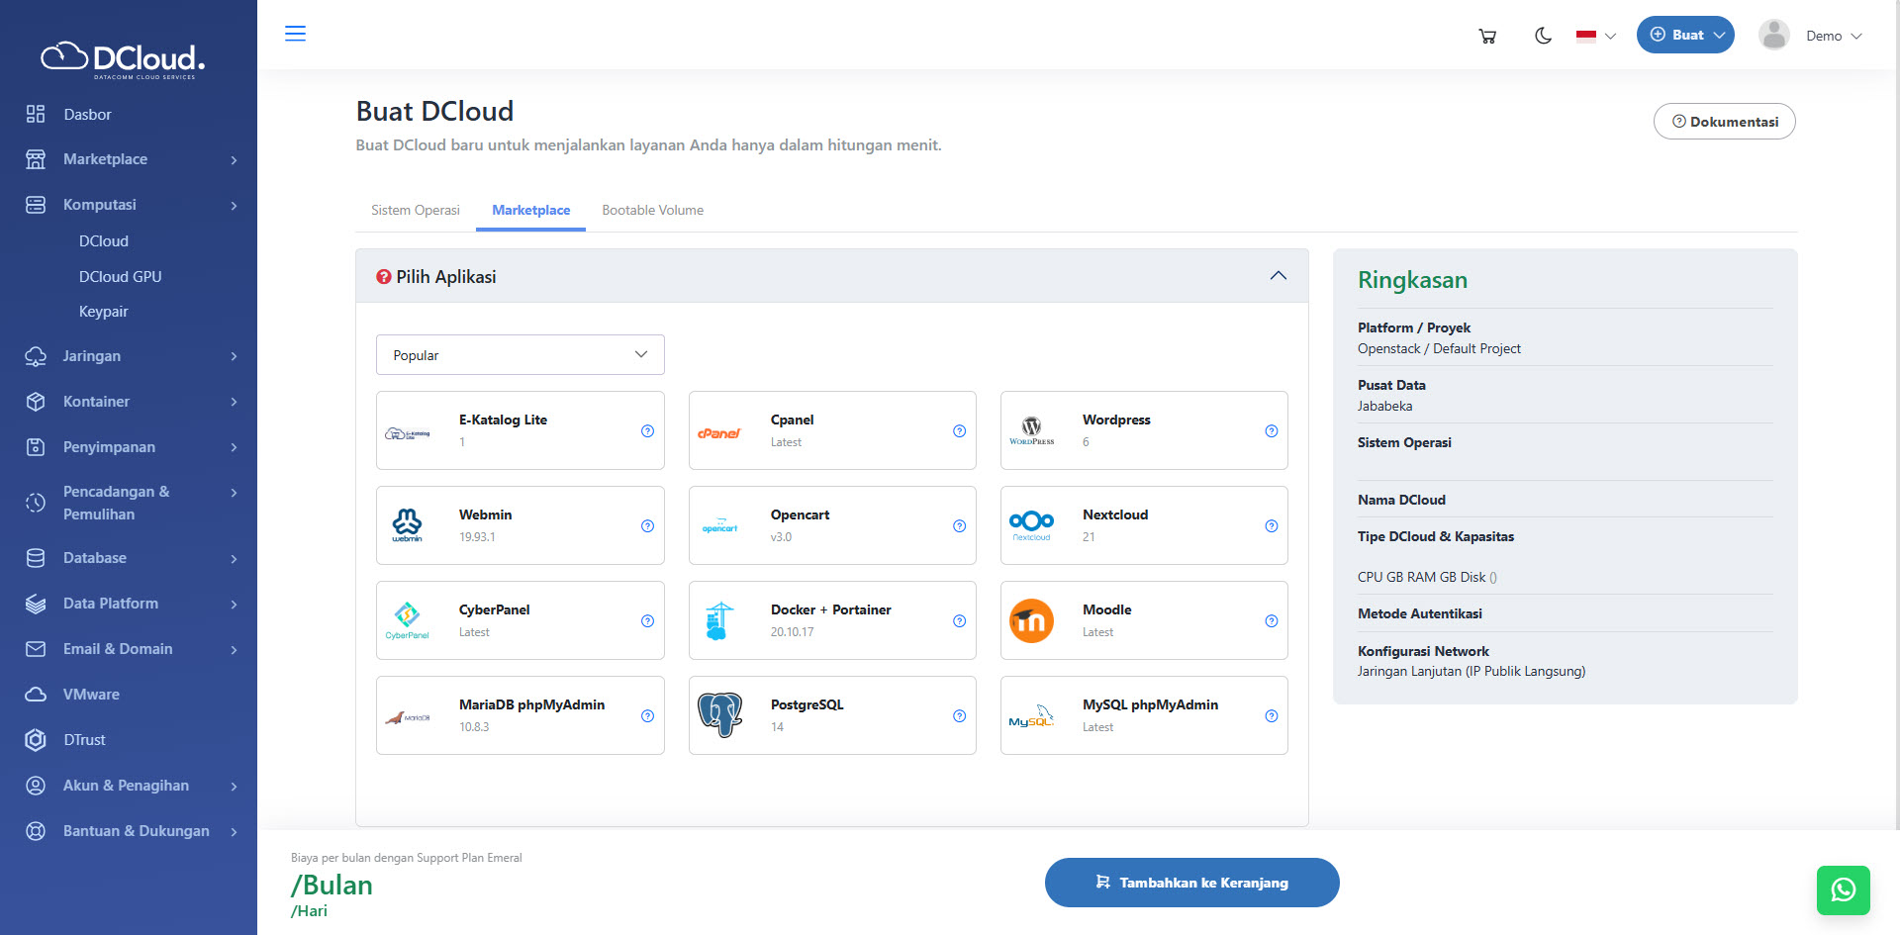Open the Dokumentasi link button
This screenshot has width=1900, height=935.
click(x=1724, y=122)
